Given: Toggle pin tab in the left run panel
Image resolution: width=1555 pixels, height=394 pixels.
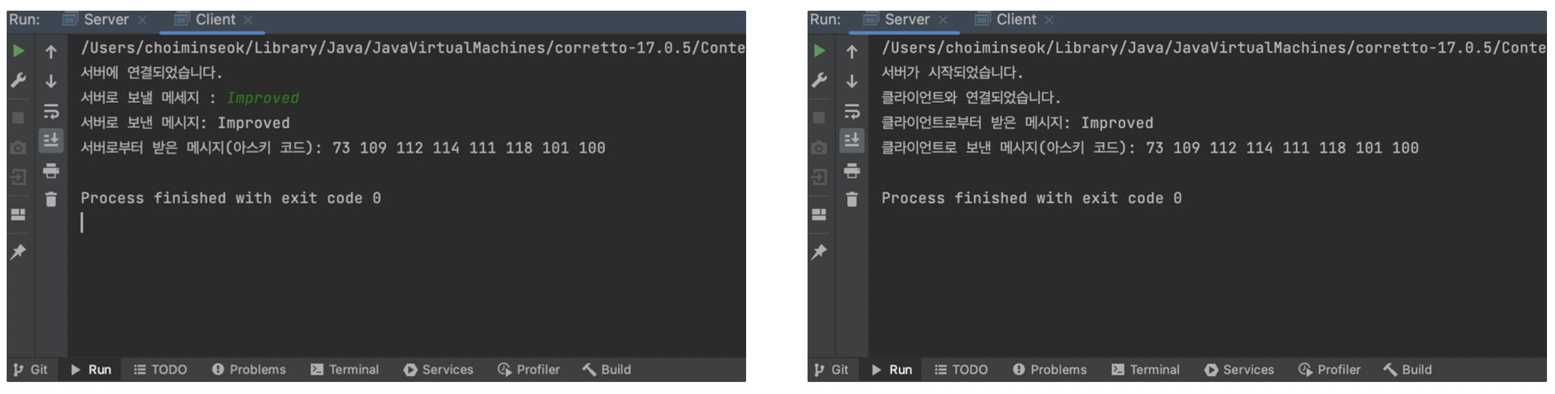Looking at the screenshot, I should [x=18, y=252].
